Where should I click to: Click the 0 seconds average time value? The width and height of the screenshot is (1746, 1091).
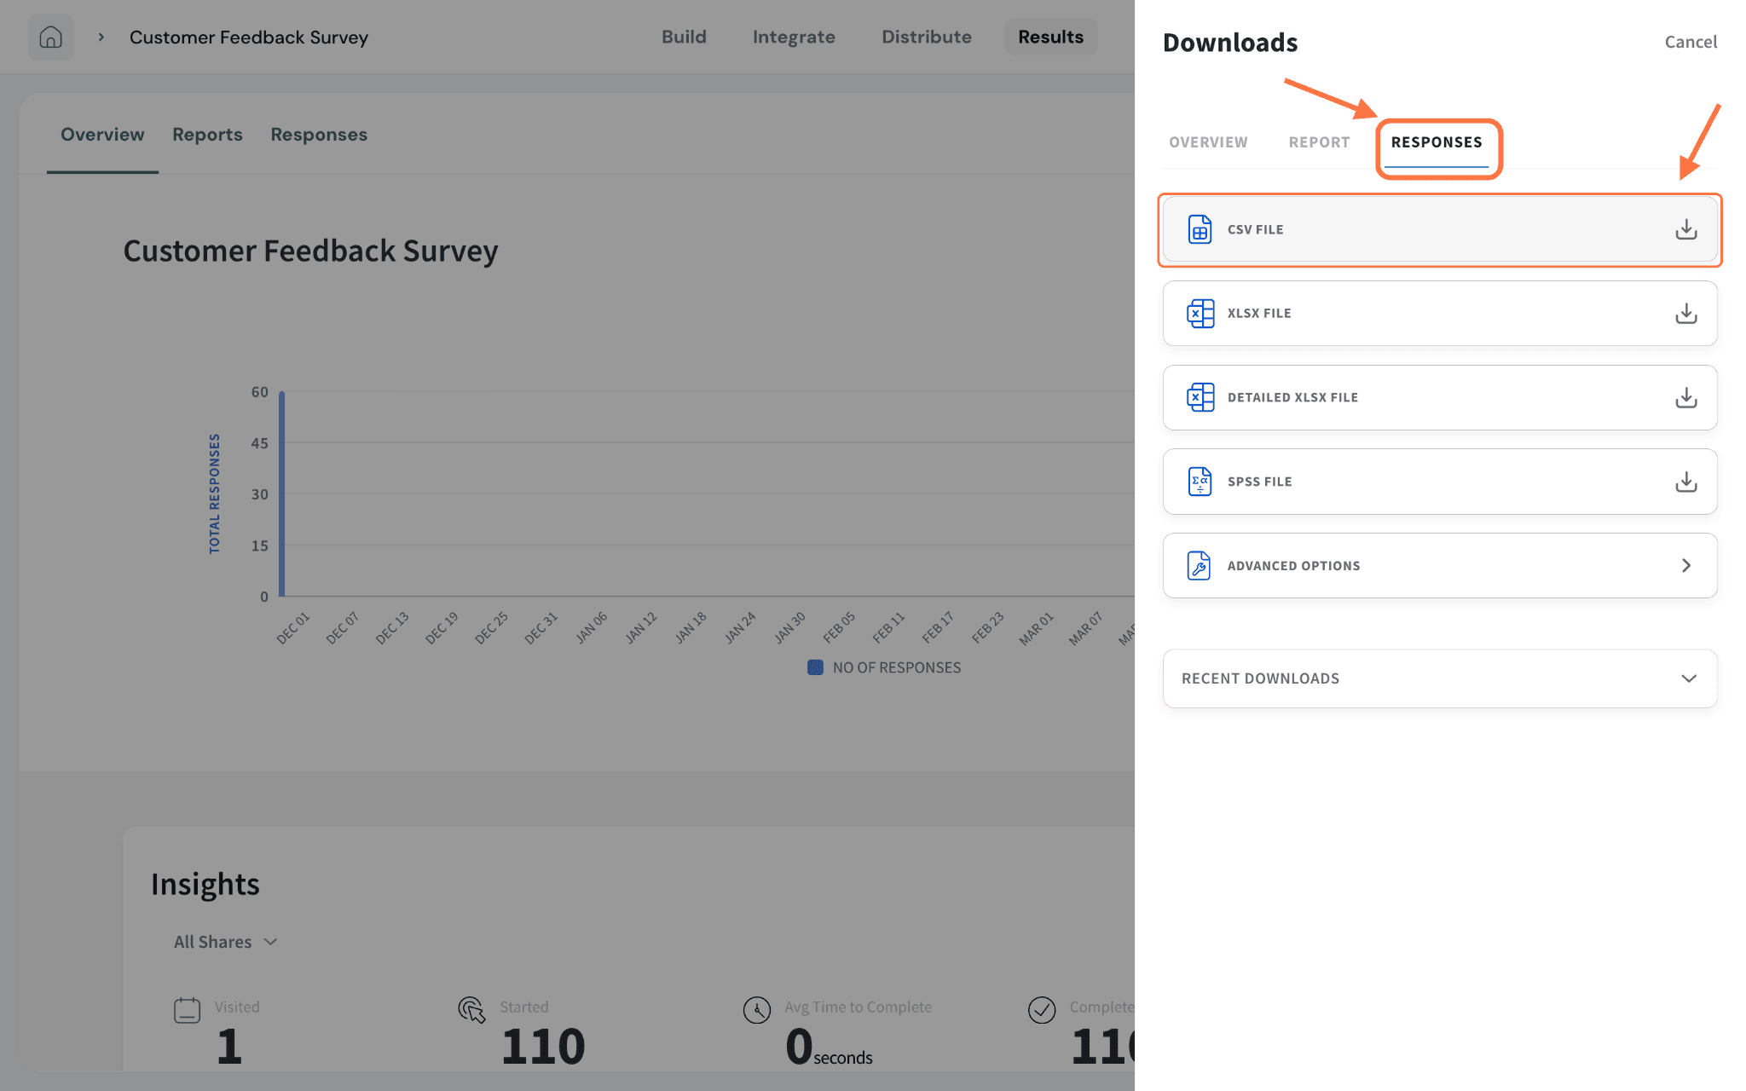pos(829,1048)
